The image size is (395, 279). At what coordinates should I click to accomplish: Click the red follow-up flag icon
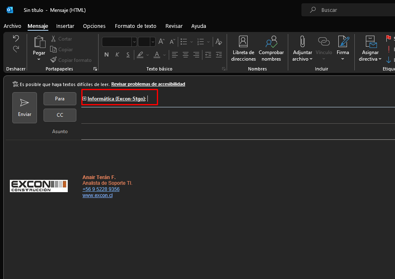click(388, 39)
